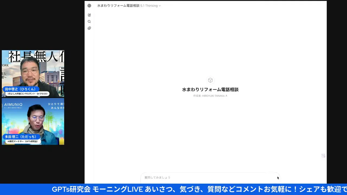The height and width of the screenshot is (195, 347).
Task: Click the chevron beside 5.1 Thinking
Action: pos(160,5)
